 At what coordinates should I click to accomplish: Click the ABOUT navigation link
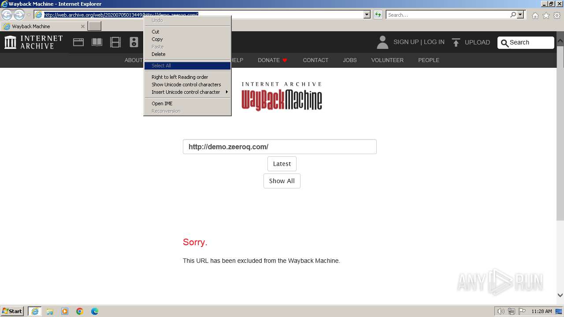134,60
